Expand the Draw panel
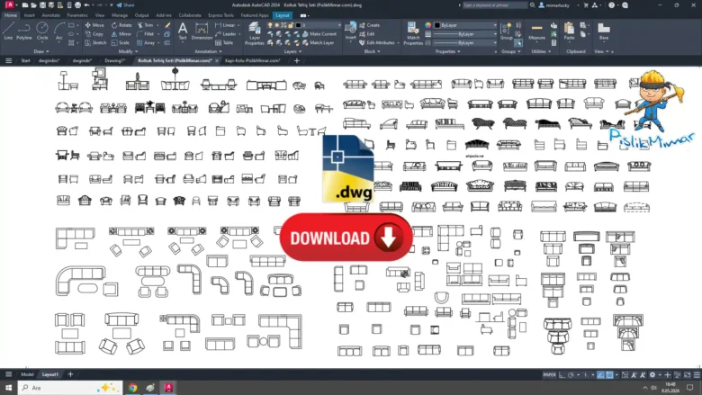Screen dimensions: 702x395 pos(41,51)
